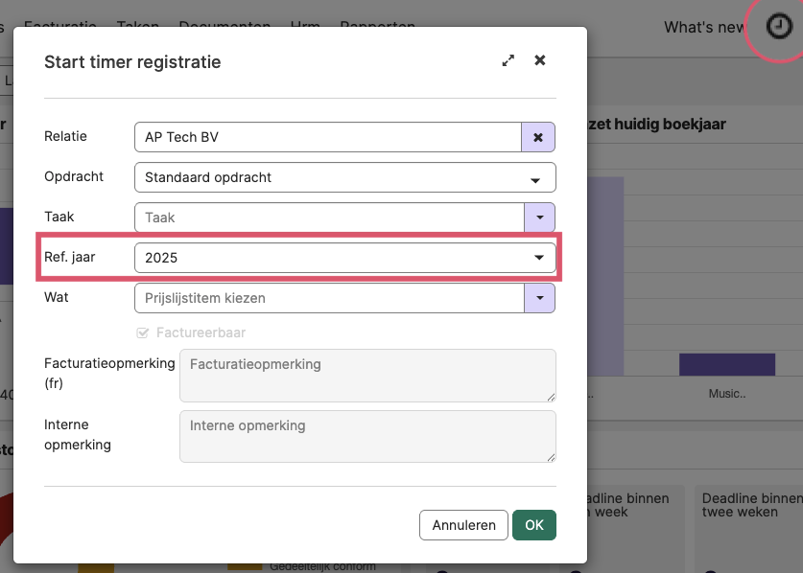The height and width of the screenshot is (573, 803).
Task: Click the Facturatieopmerking text area
Action: click(367, 376)
